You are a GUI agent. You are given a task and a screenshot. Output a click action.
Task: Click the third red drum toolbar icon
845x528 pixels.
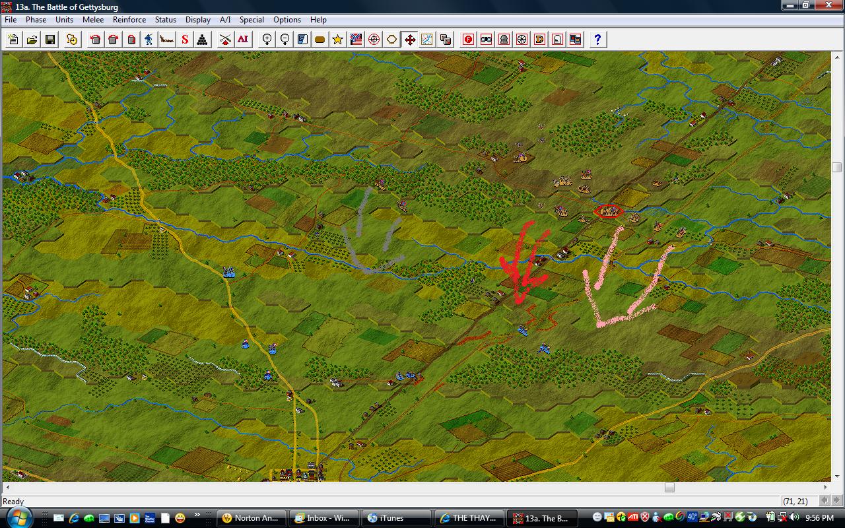tap(131, 40)
